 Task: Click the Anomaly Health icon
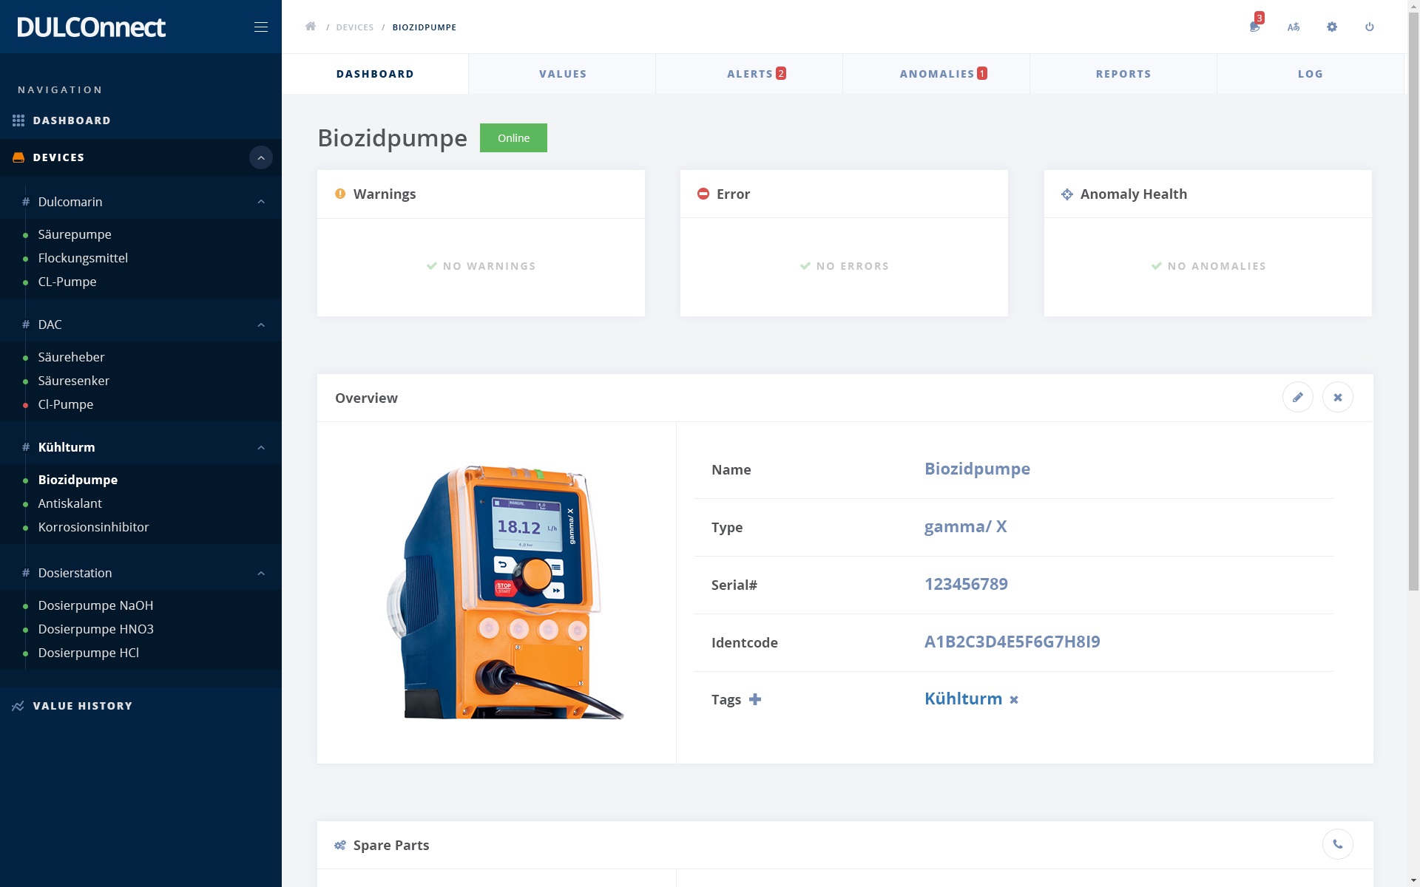pos(1067,194)
